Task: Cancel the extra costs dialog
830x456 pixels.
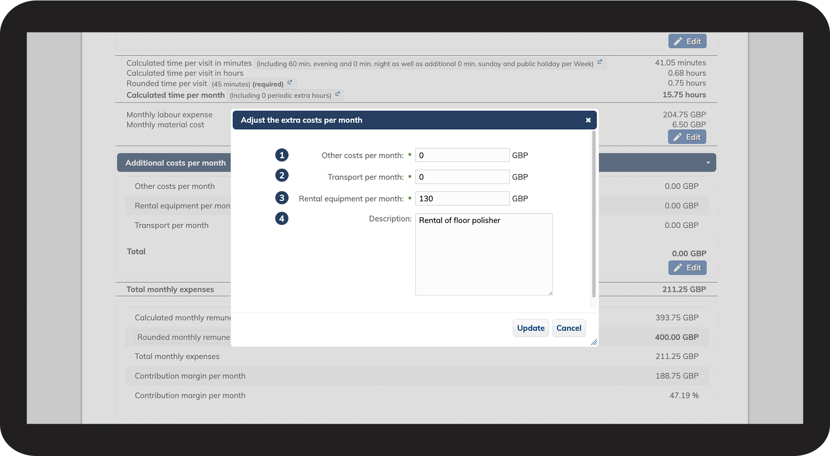Action: 568,328
